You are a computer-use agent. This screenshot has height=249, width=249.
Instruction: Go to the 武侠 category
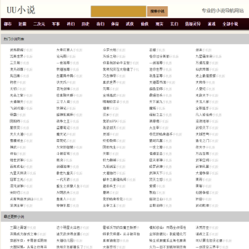[x=129, y=24]
